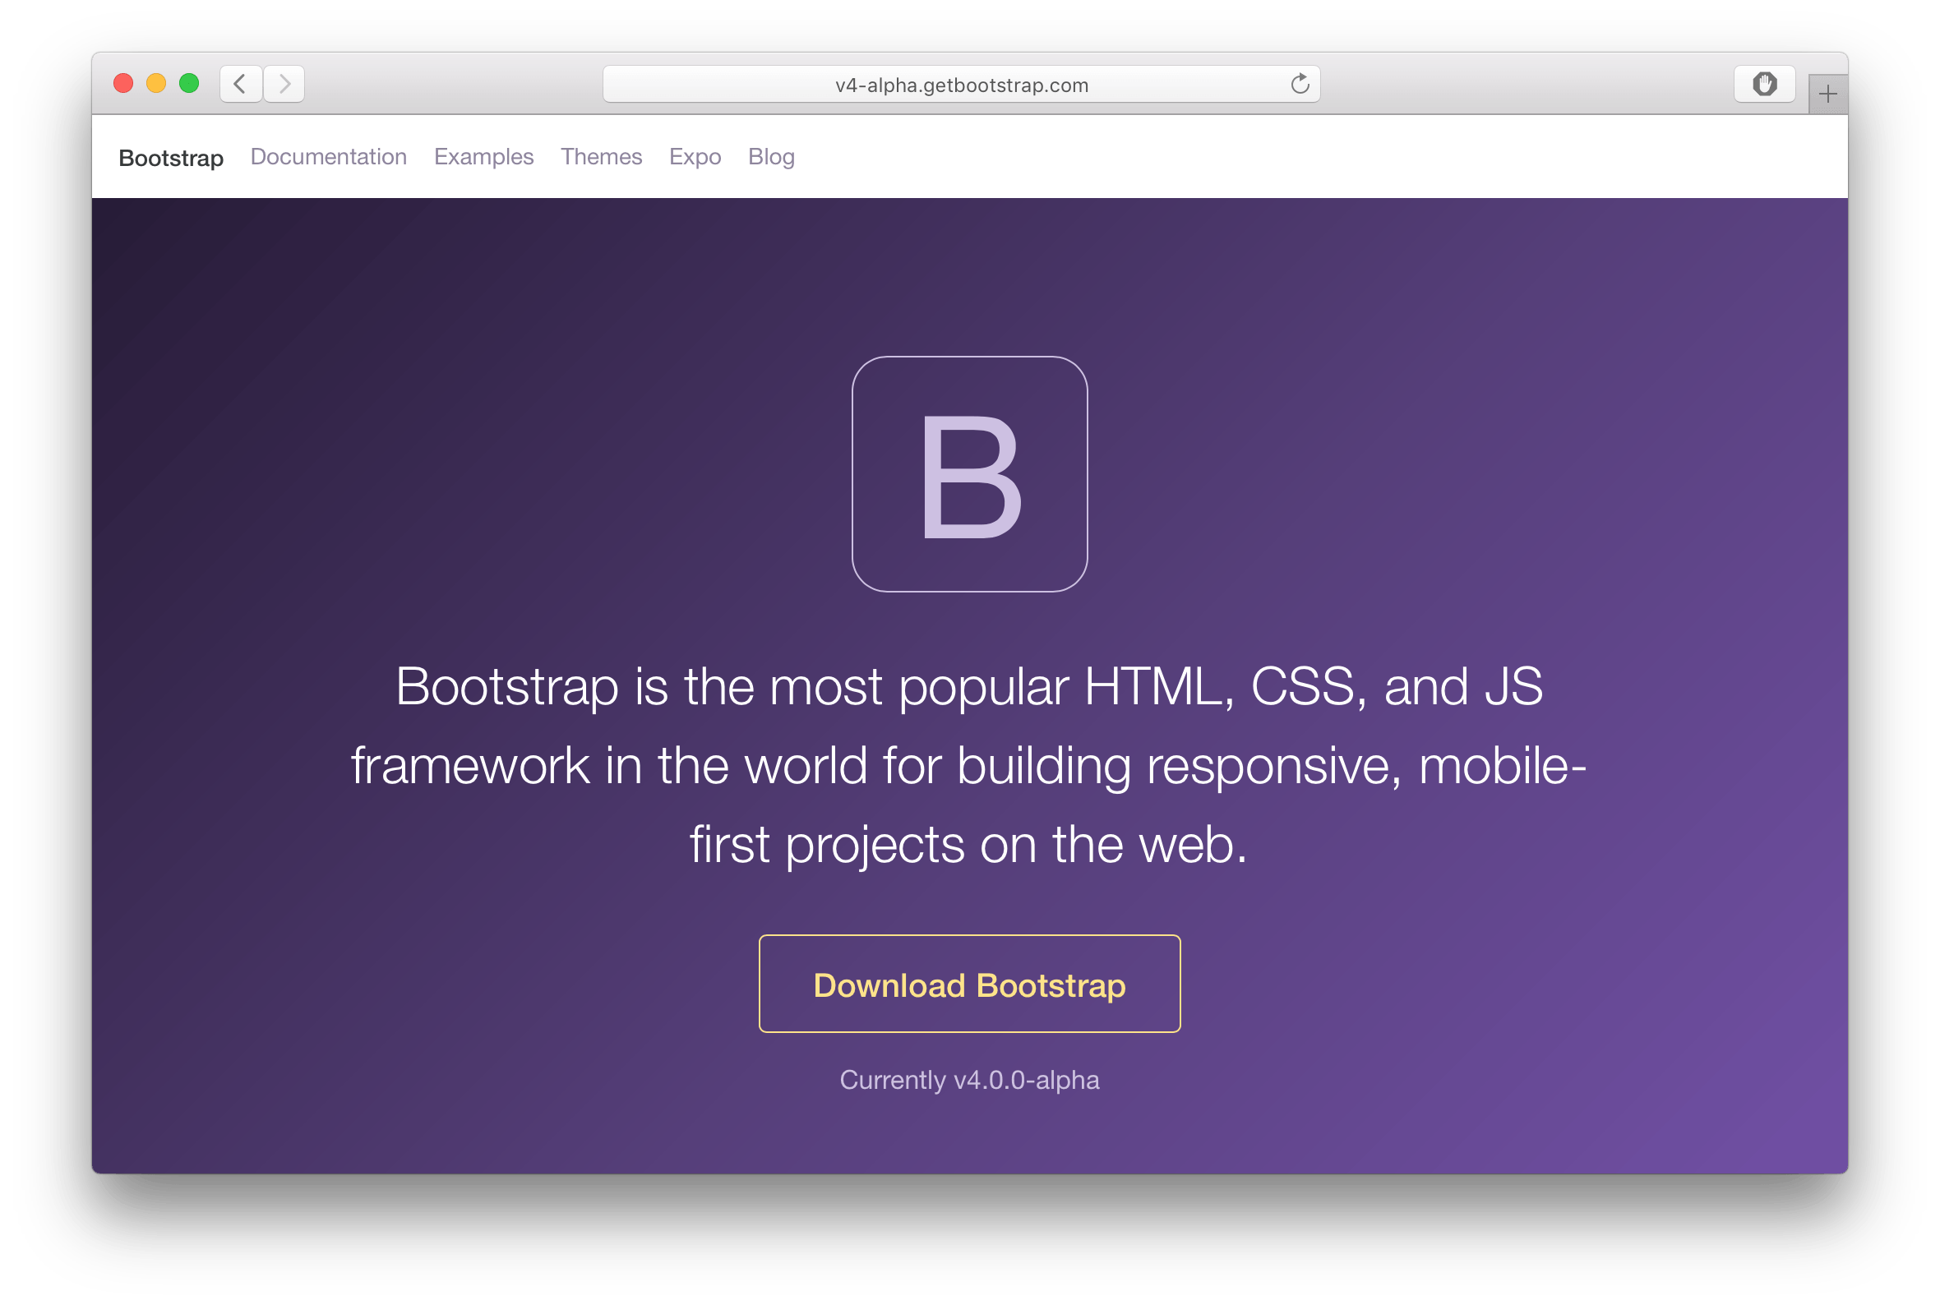Click the Bootstrap brand in navbar
The image size is (1940, 1305).
pyautogui.click(x=171, y=157)
